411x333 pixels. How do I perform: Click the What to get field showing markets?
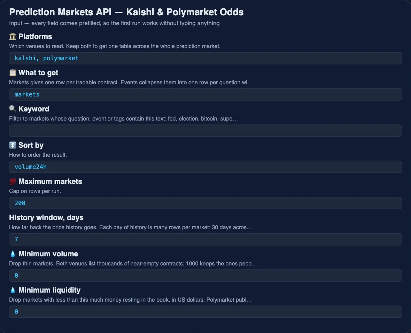pyautogui.click(x=205, y=94)
